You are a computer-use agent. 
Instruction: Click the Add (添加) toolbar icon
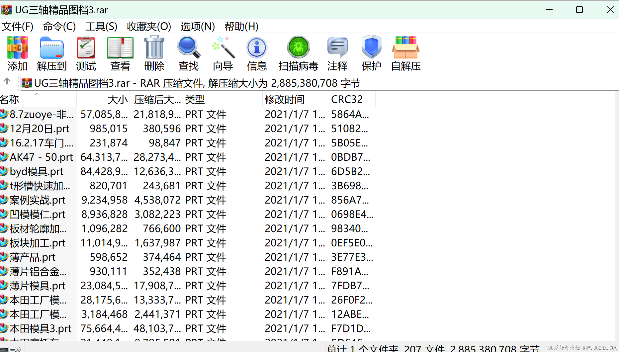18,53
